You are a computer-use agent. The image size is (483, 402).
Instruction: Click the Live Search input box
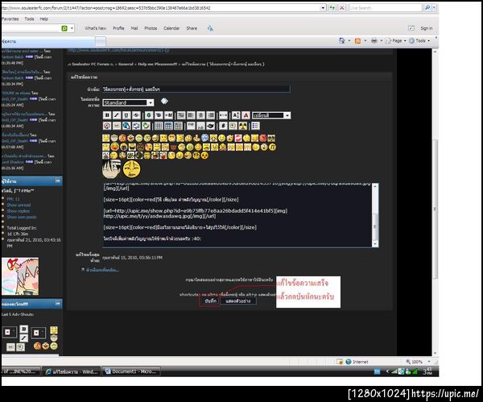pyautogui.click(x=386, y=8)
